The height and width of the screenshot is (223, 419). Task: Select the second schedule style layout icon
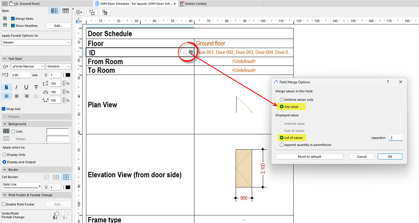(x=65, y=10)
